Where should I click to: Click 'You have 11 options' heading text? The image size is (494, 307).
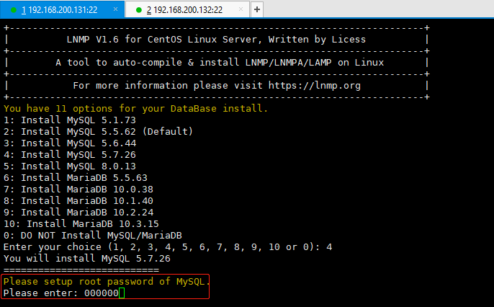pos(135,108)
